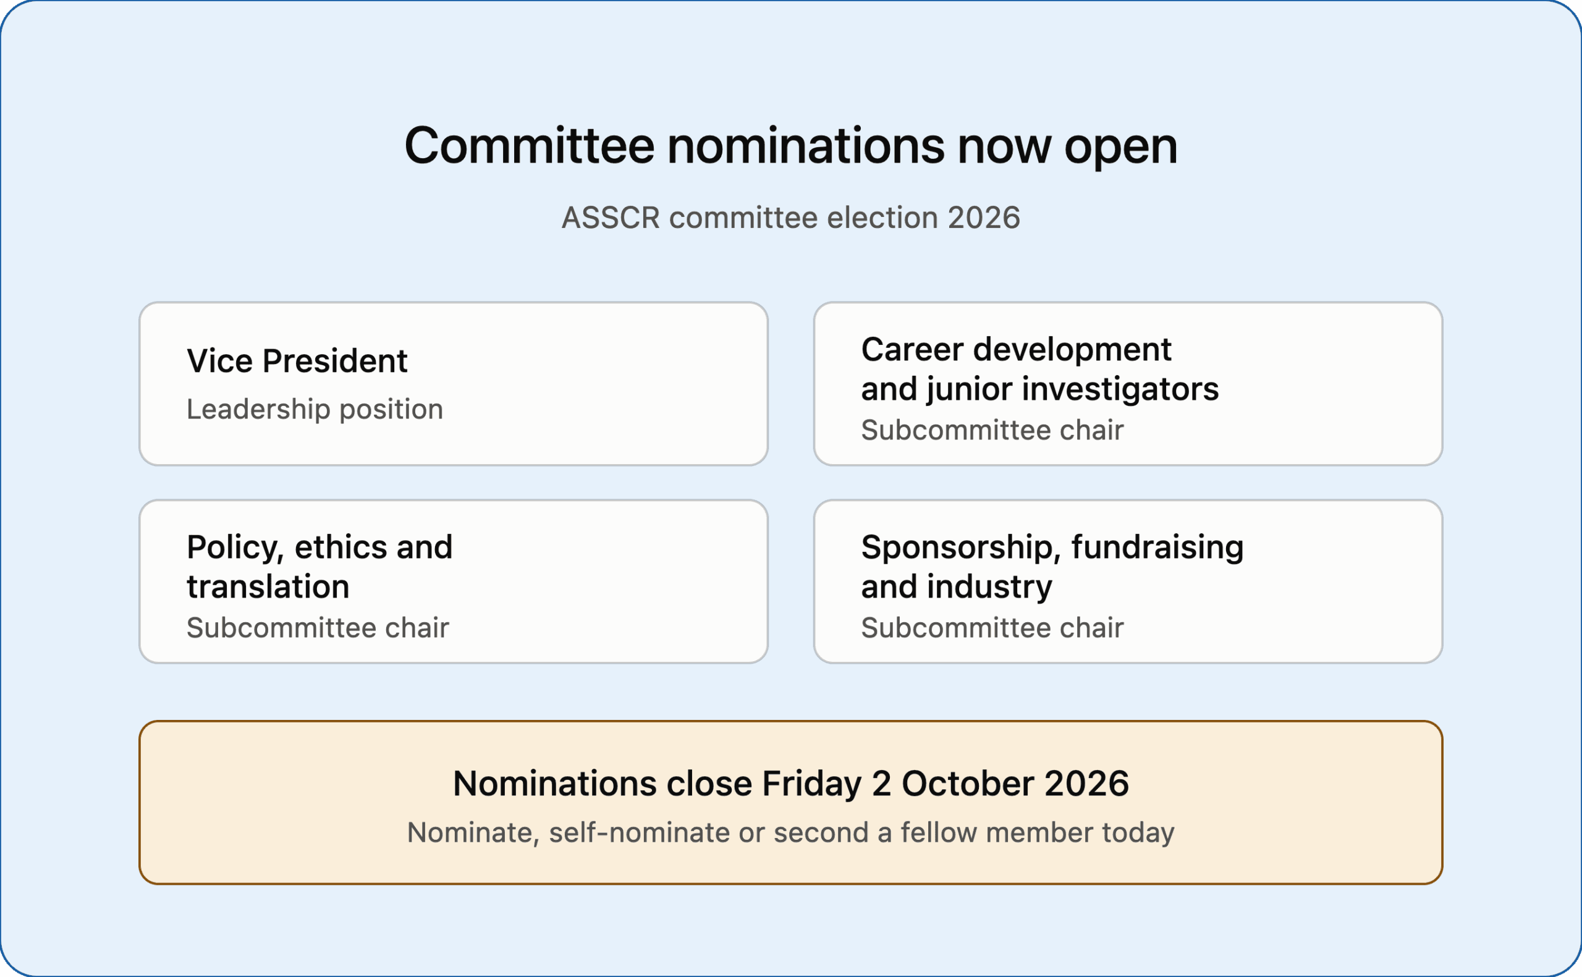Click the 'Career development' title text
The height and width of the screenshot is (977, 1582).
pyautogui.click(x=1016, y=350)
